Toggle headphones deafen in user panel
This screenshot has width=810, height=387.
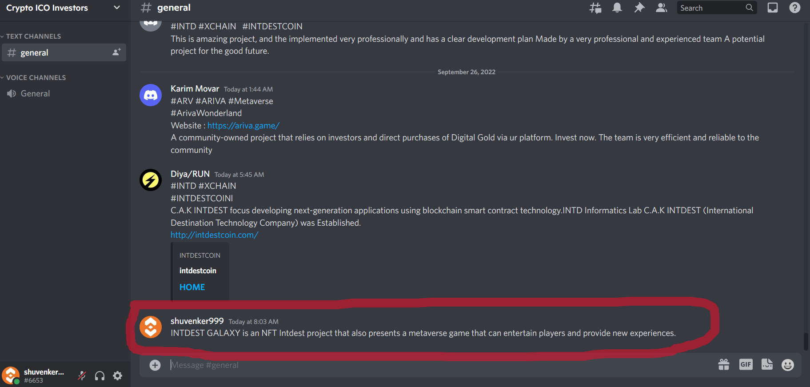point(100,376)
